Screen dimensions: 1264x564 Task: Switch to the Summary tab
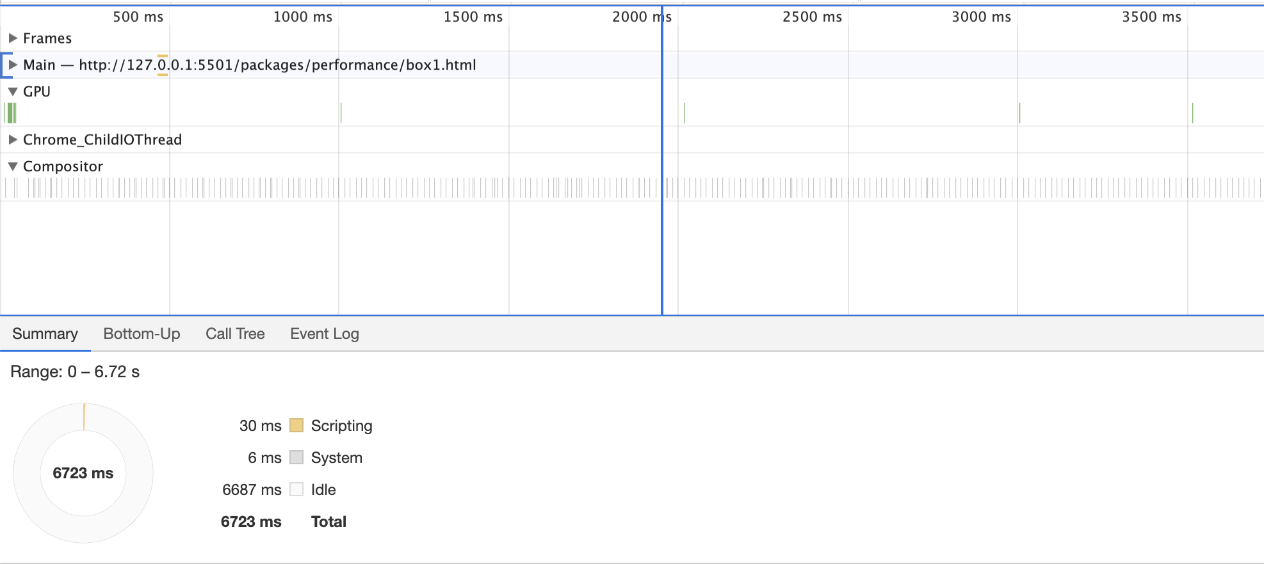[45, 334]
